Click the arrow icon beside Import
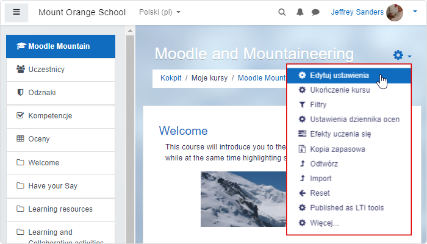The image size is (427, 244). tap(302, 178)
